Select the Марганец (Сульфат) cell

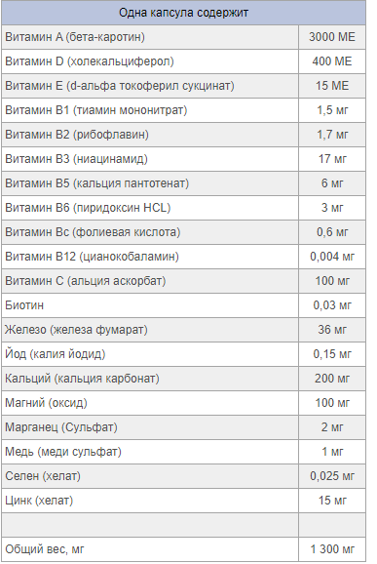point(150,427)
